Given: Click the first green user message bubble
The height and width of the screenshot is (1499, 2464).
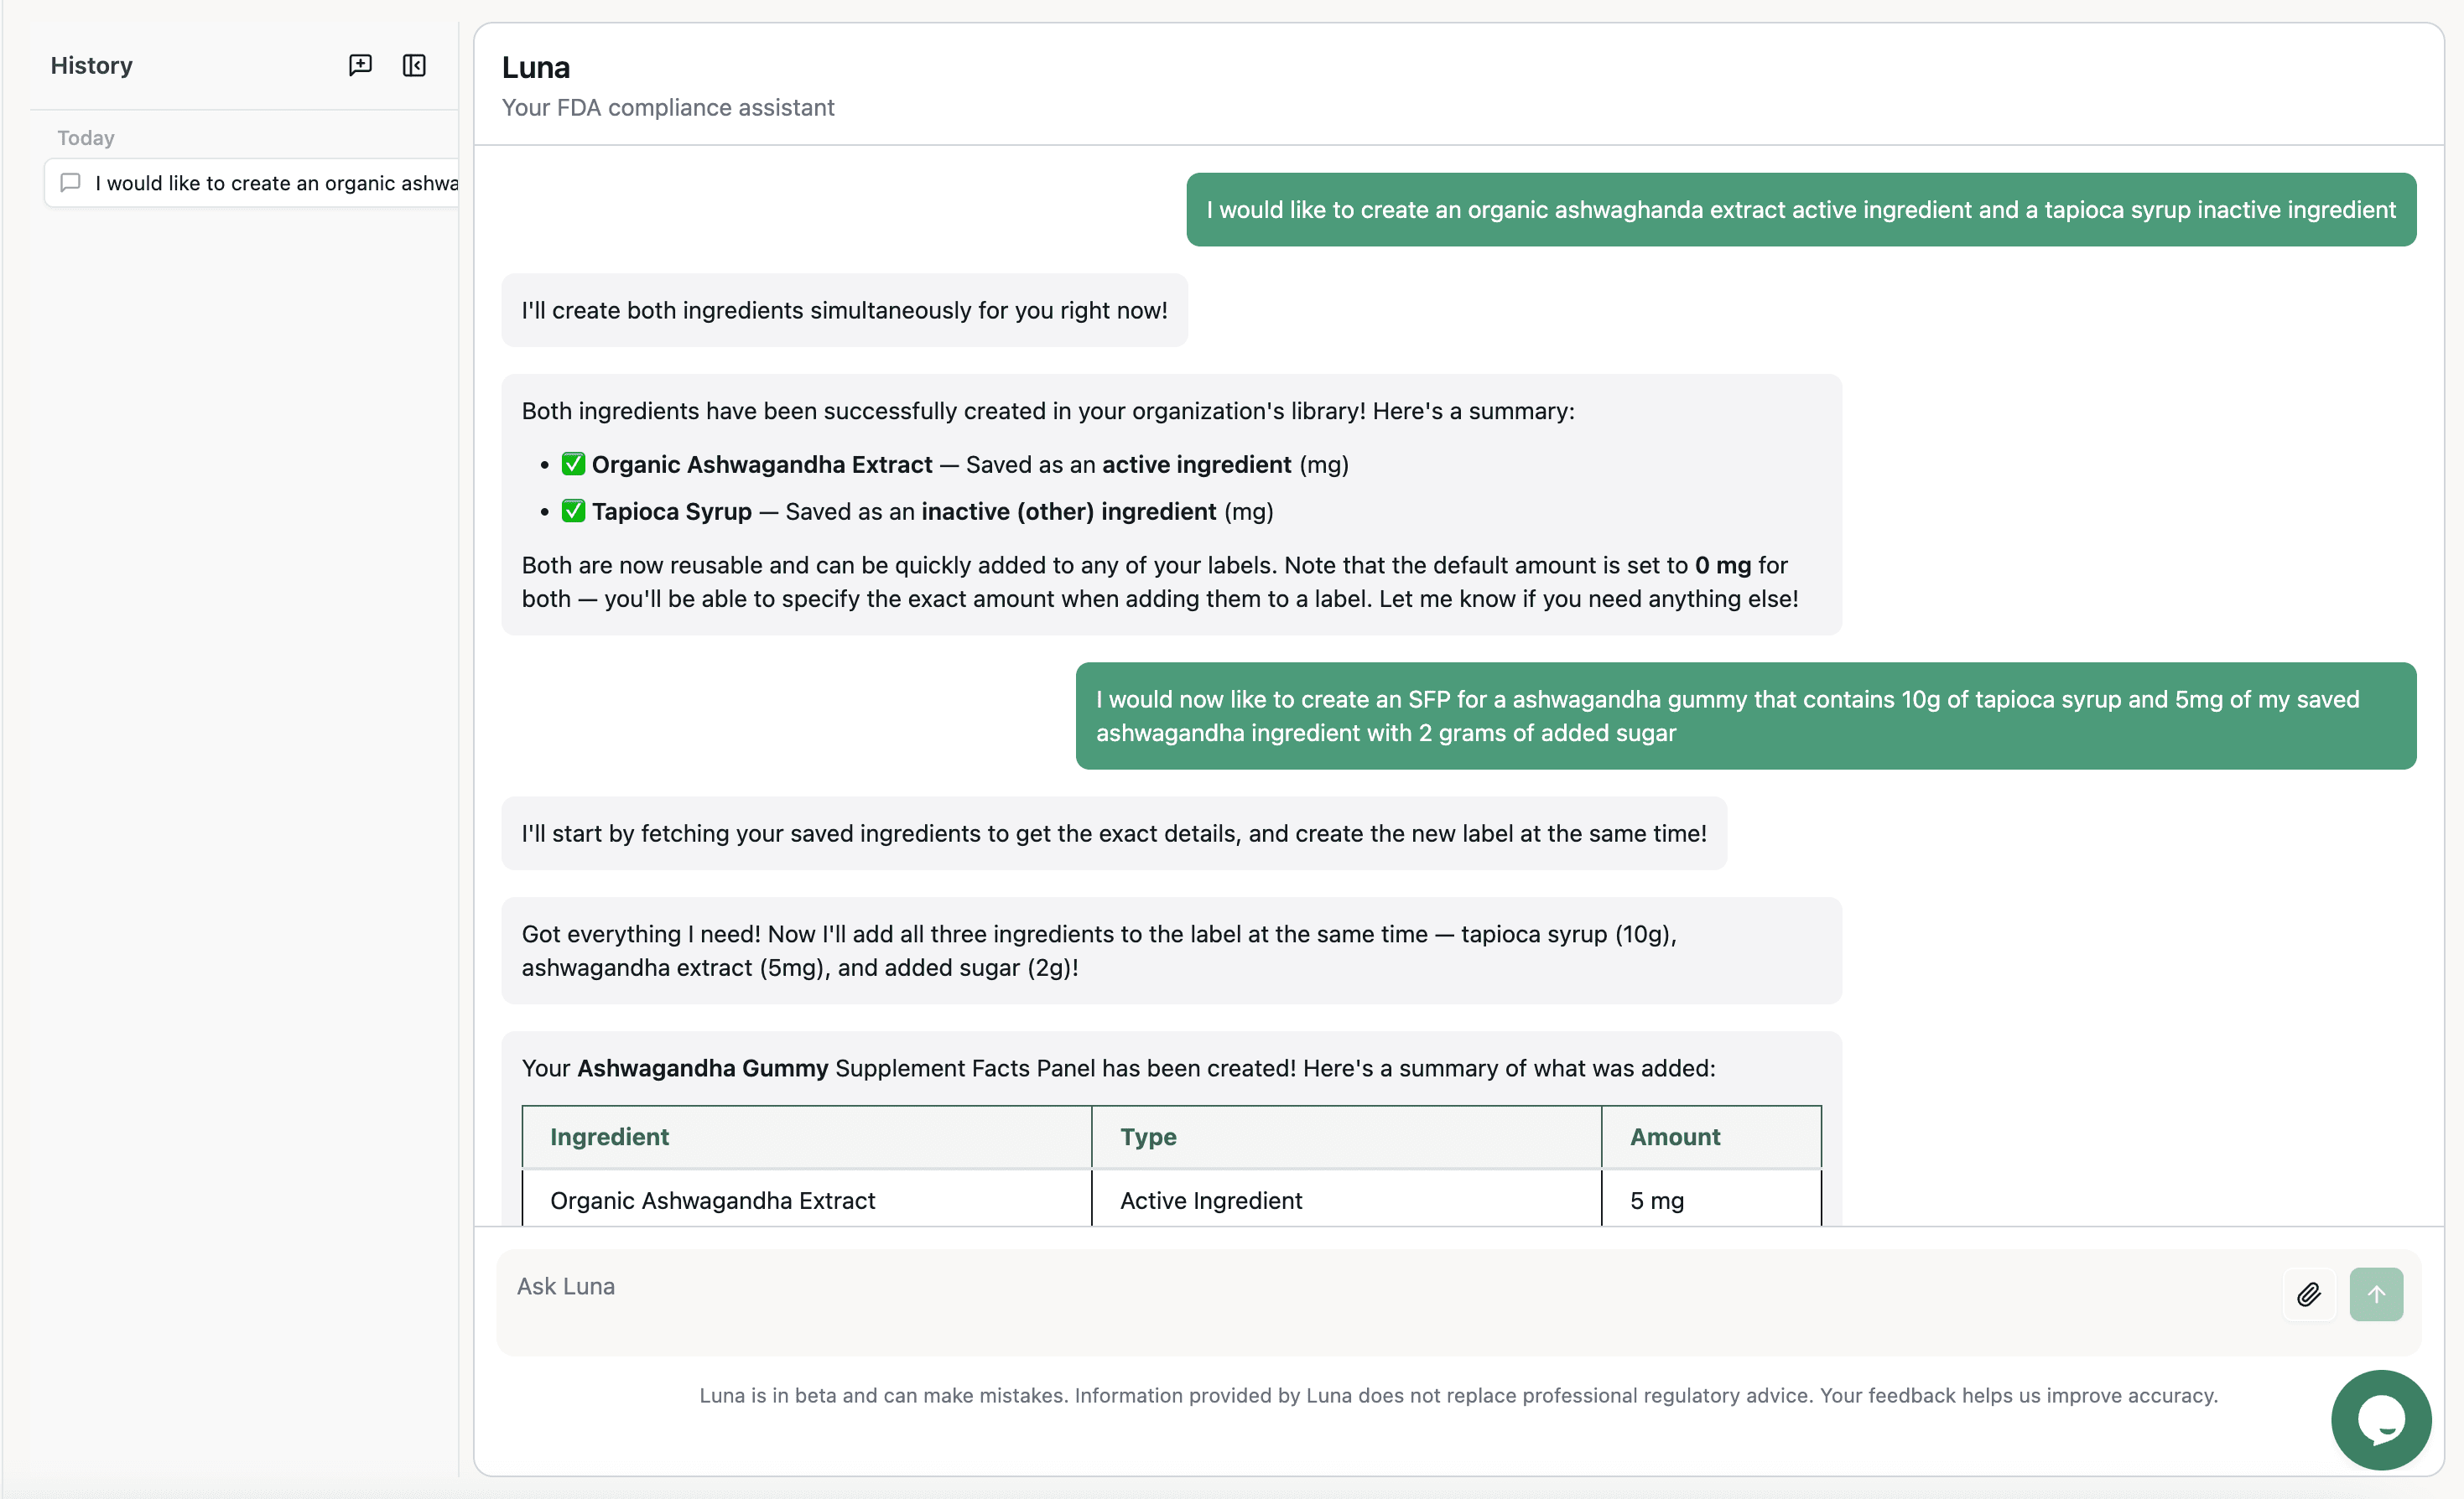Looking at the screenshot, I should click(x=1800, y=210).
